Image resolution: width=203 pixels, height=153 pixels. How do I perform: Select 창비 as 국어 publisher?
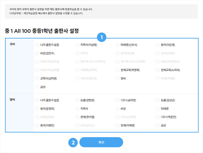(118, 79)
